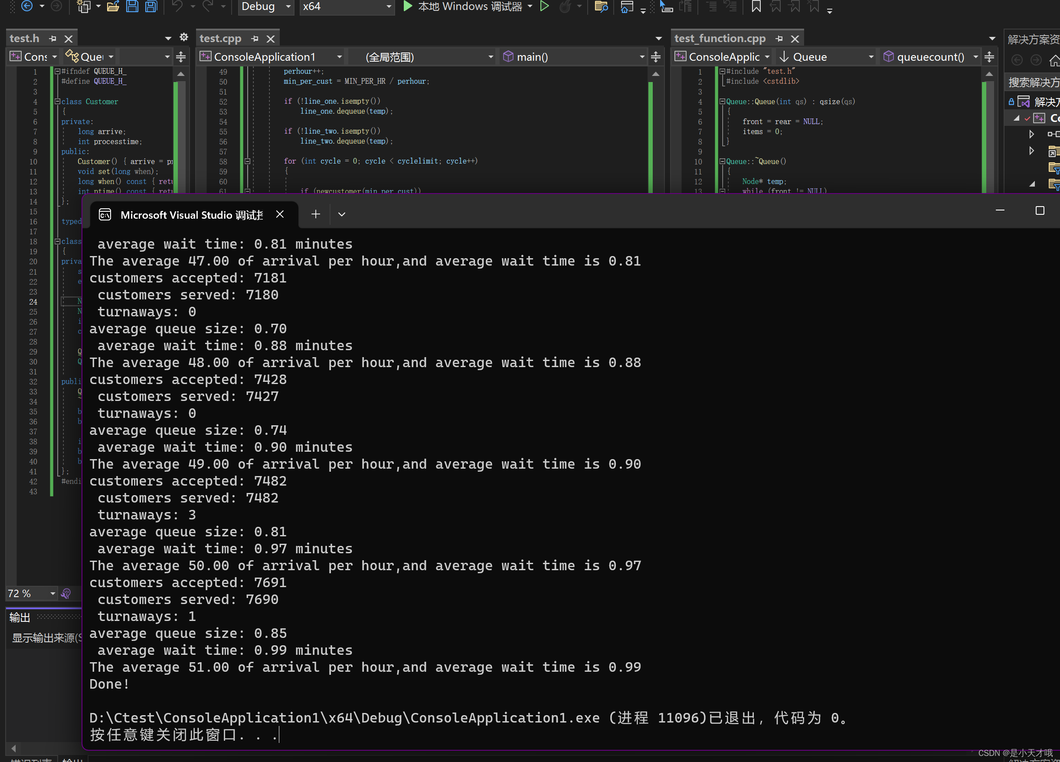
Task: Pin the test_function.cpp editor tab
Action: tap(779, 38)
